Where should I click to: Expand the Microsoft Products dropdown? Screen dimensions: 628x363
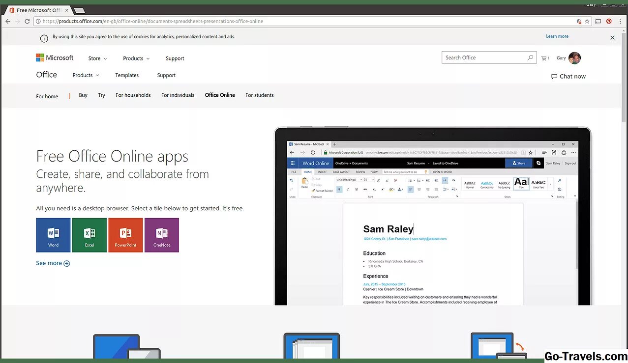(x=136, y=58)
